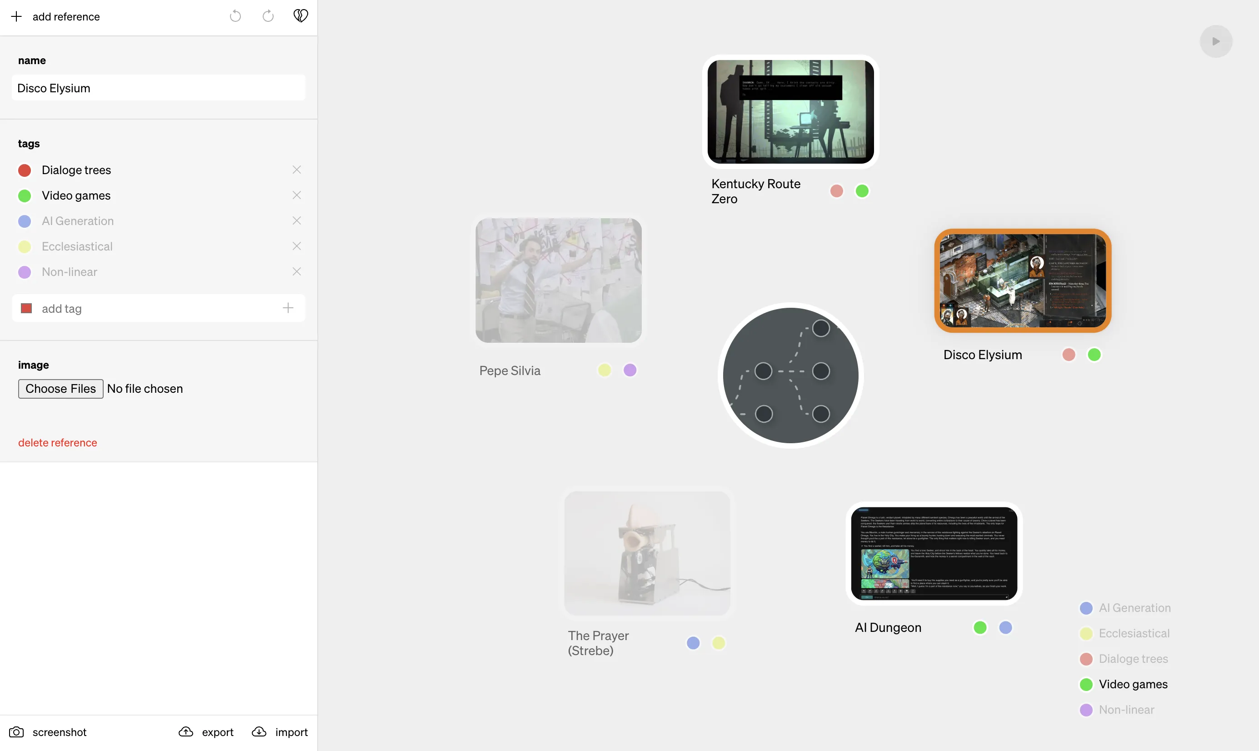Click green dot under Kentucky Route Zero
This screenshot has height=751, width=1259.
click(862, 191)
